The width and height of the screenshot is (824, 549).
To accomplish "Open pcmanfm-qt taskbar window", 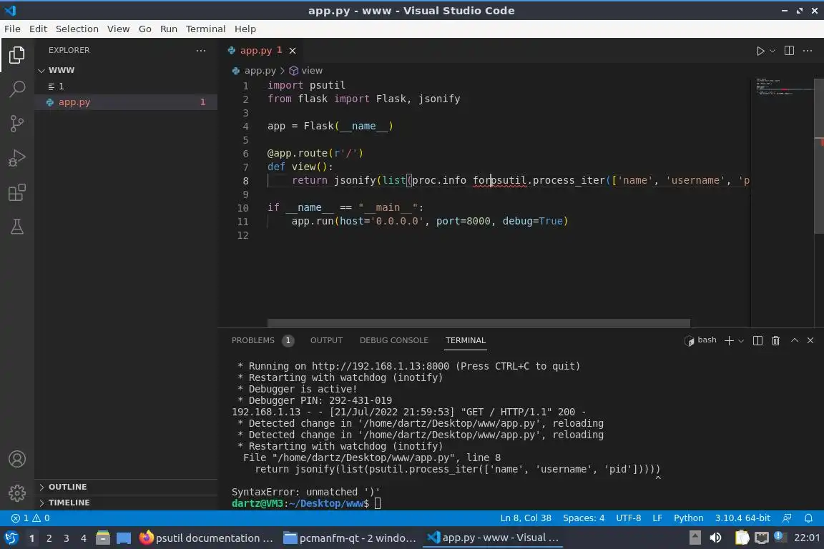I will click(350, 538).
